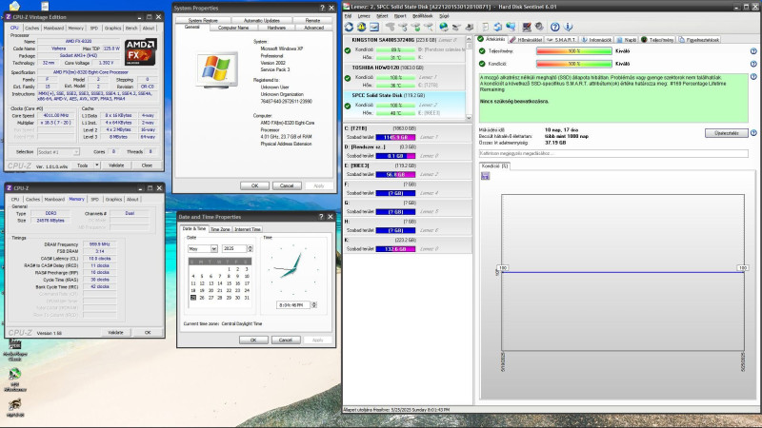762x428 pixels.
Task: Click the help icon beside Teljesítmény bar
Action: (x=753, y=51)
